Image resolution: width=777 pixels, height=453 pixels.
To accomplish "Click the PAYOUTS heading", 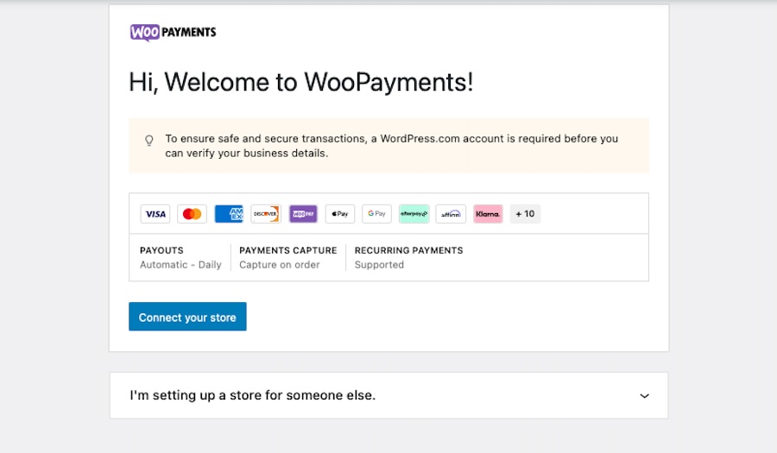I will pyautogui.click(x=161, y=250).
